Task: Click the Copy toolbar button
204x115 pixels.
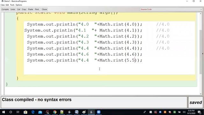Action: click(24, 9)
